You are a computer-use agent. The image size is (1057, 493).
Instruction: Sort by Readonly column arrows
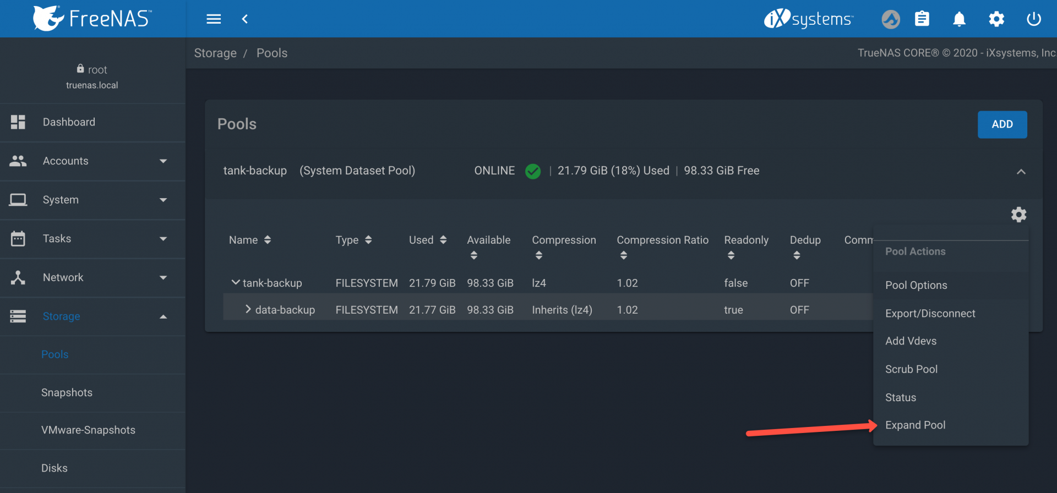731,255
